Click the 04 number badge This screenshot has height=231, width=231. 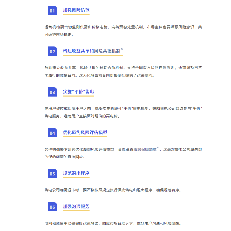click(x=52, y=133)
